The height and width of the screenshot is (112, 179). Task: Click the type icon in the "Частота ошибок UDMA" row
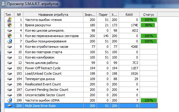(10, 100)
